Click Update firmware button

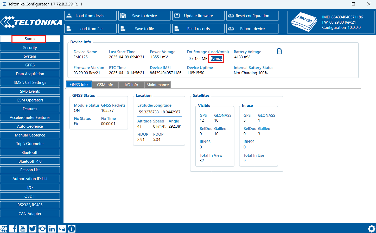tap(199, 16)
